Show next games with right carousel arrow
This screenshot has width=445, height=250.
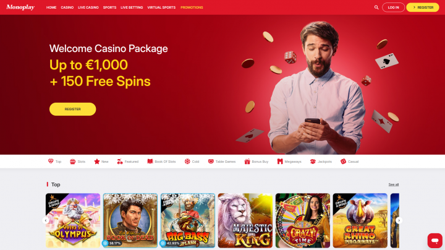(399, 220)
